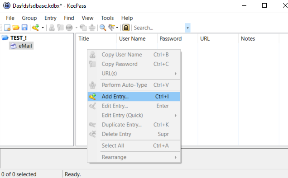Click the Delete Entry icon in context menu

point(92,134)
